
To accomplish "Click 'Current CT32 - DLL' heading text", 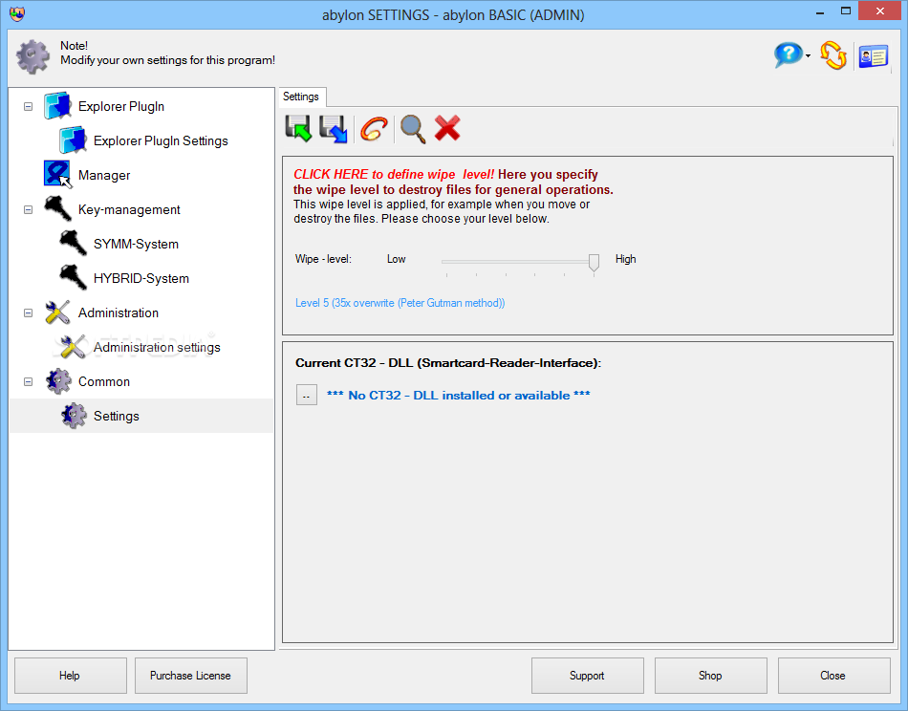I will click(x=448, y=363).
